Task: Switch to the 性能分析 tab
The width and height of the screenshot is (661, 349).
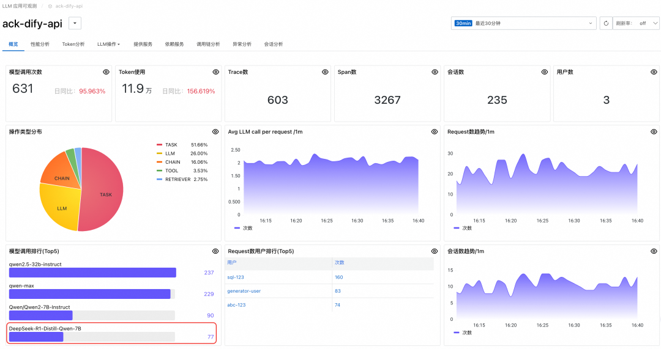Action: [x=40, y=44]
